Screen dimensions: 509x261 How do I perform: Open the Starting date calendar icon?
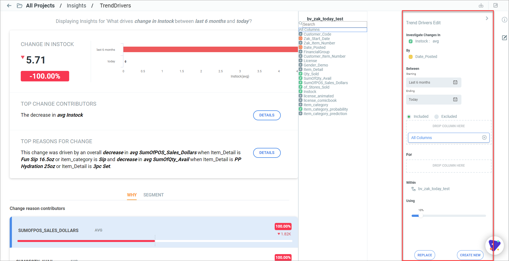pos(455,82)
